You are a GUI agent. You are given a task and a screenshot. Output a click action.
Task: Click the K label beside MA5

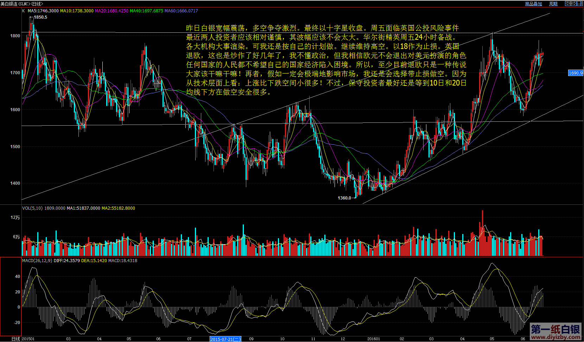tap(24, 11)
